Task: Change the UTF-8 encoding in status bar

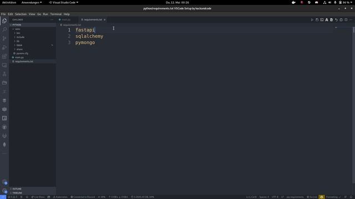Action: [275, 197]
